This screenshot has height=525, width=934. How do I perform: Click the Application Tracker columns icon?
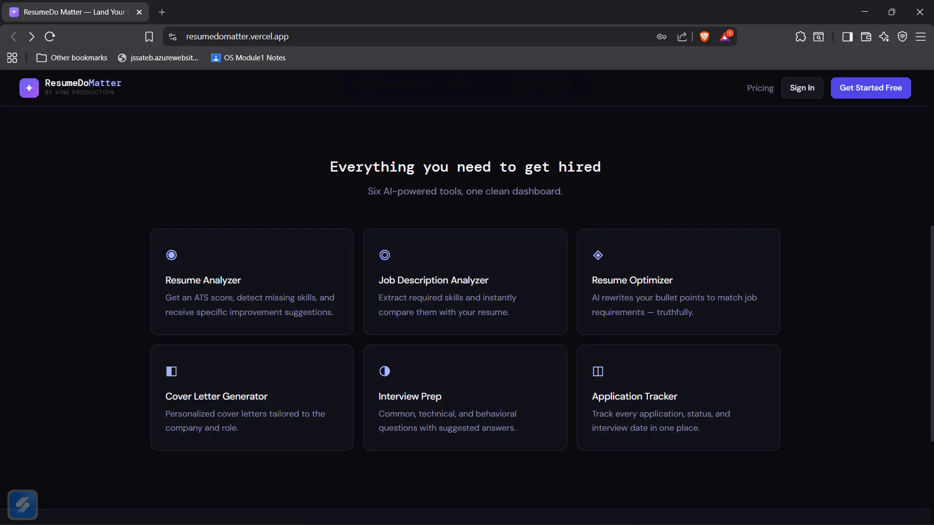[x=598, y=371]
